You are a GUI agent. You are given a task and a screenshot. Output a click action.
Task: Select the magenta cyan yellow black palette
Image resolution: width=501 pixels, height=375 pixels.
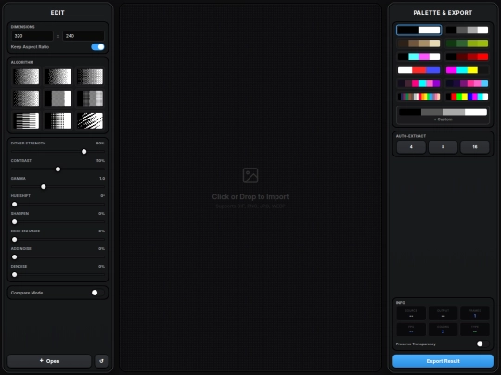[467, 69]
